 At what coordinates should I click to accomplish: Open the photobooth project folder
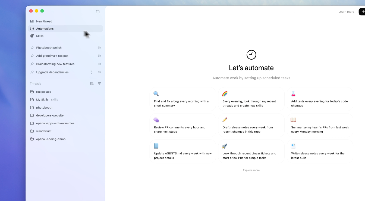(44, 108)
